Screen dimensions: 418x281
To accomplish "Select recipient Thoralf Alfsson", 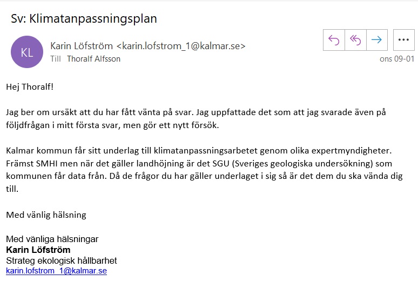I will [x=93, y=59].
